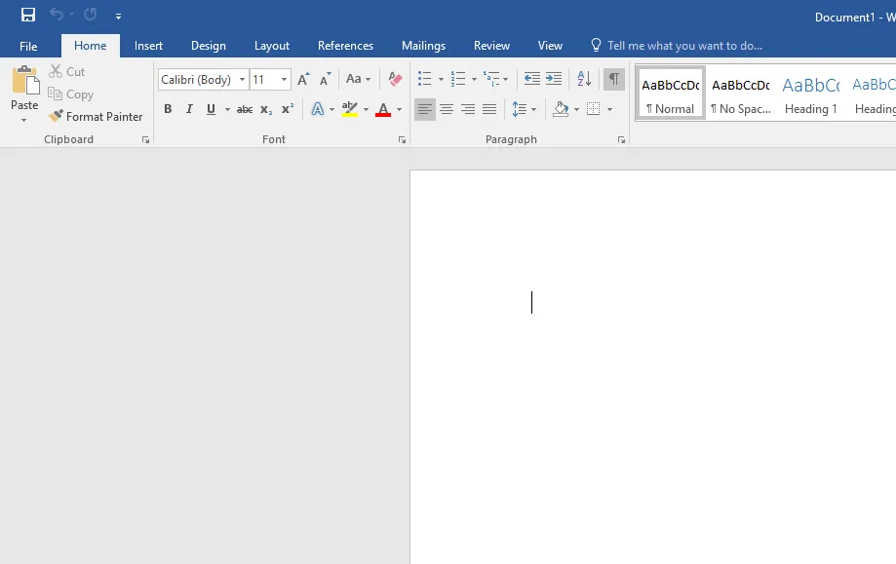Expand the highlight color picker arrow
896x564 pixels.
pos(366,110)
